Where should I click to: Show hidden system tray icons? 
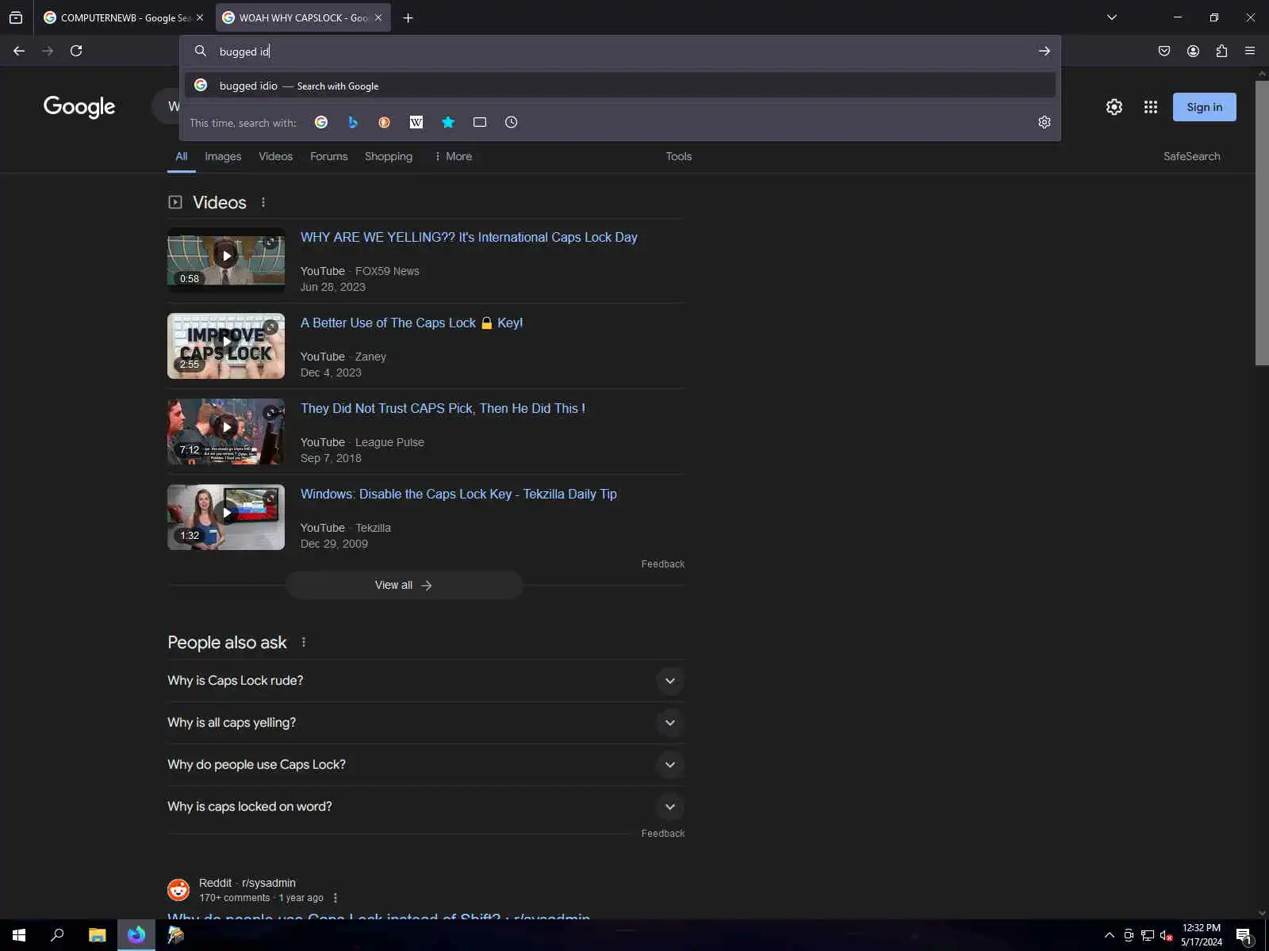(x=1110, y=935)
